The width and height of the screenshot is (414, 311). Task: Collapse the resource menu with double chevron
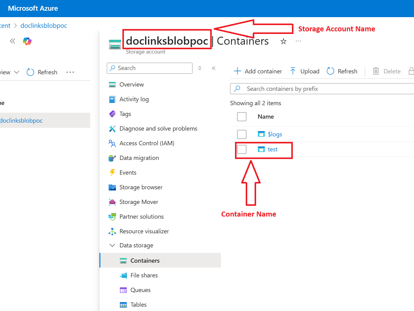point(214,68)
